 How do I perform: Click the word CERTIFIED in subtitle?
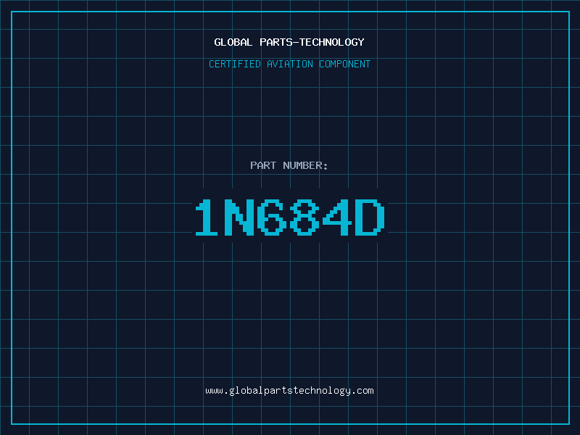[235, 64]
